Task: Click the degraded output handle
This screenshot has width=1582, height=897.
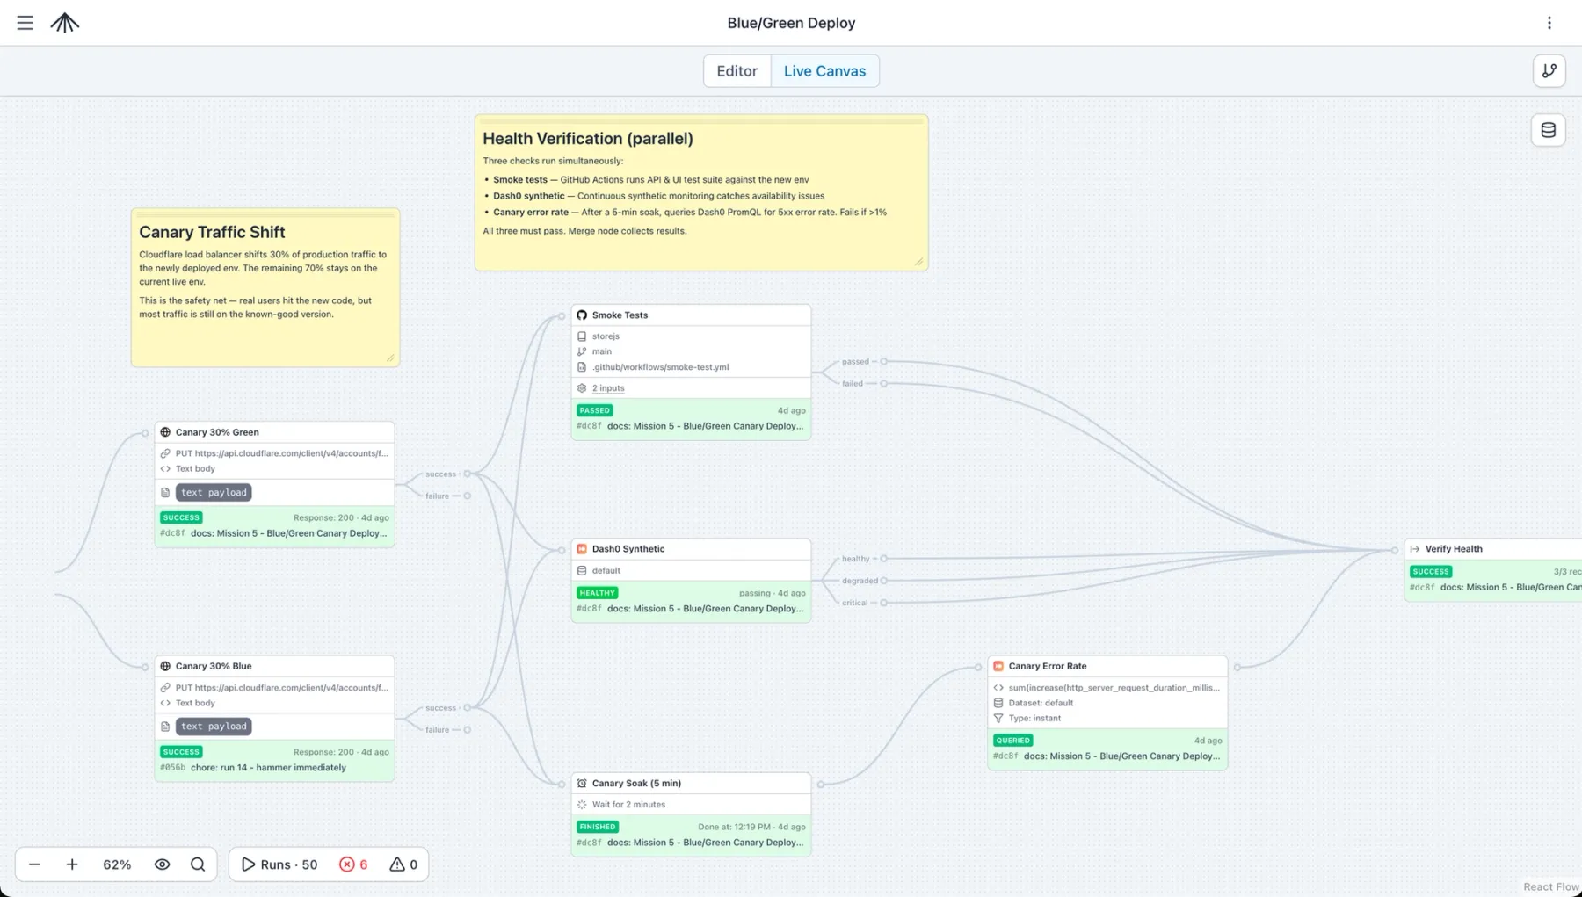Action: [x=884, y=581]
